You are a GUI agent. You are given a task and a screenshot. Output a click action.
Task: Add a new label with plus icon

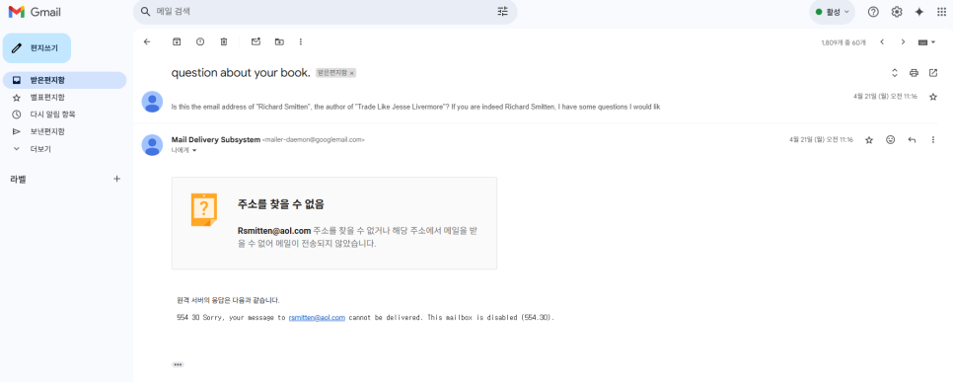pos(116,179)
